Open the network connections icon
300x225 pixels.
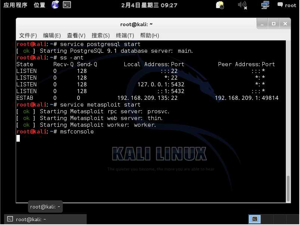tap(265, 5)
